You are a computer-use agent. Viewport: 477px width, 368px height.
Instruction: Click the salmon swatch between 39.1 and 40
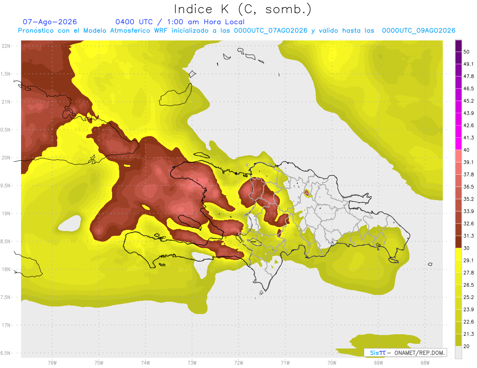[459, 156]
